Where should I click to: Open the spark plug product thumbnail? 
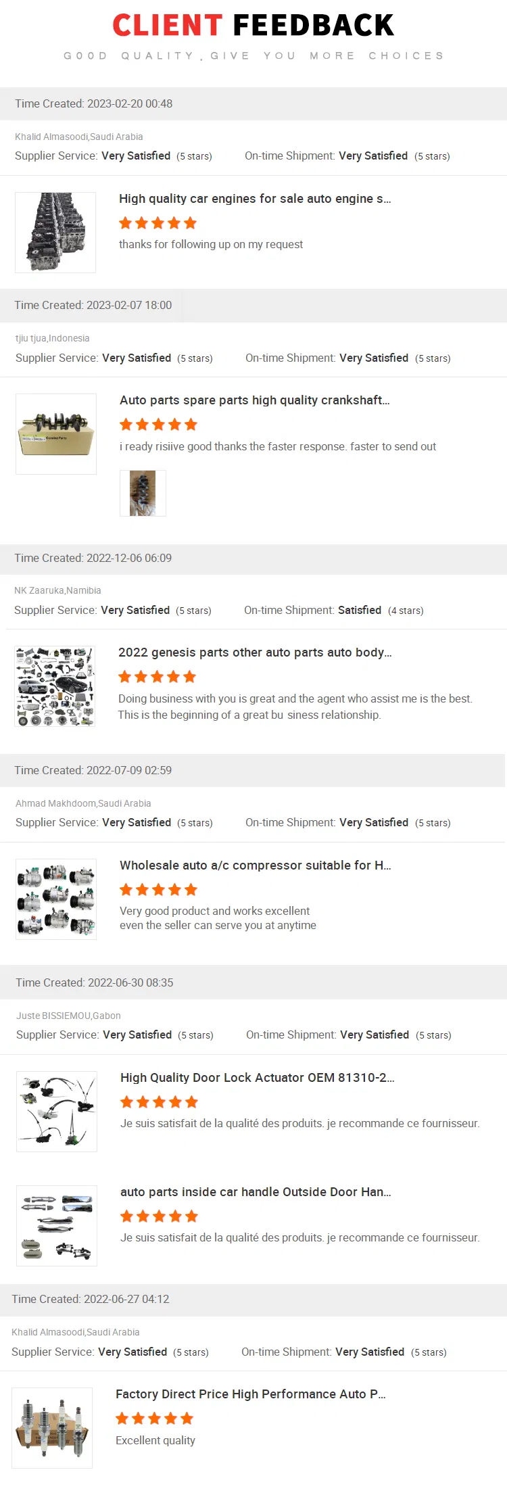coord(52,1428)
